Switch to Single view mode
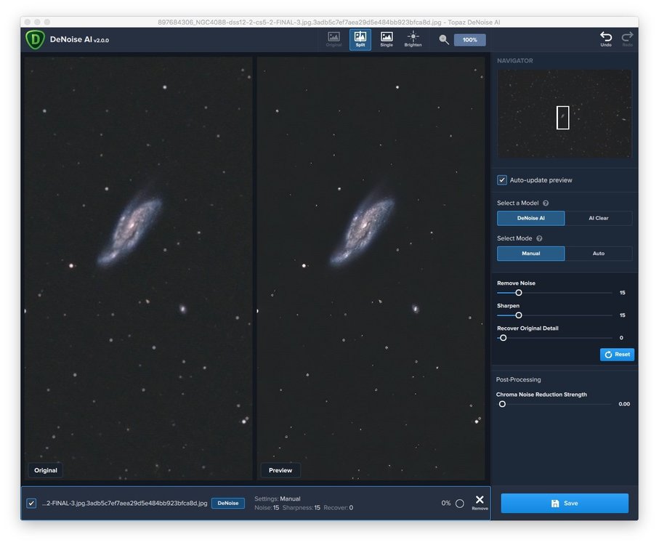This screenshot has height=545, width=659. (387, 39)
